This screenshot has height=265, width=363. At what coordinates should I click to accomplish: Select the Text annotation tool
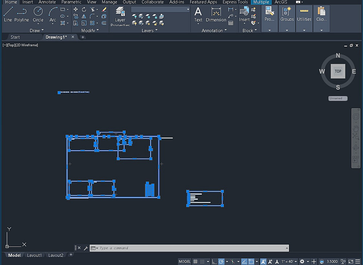pyautogui.click(x=198, y=15)
